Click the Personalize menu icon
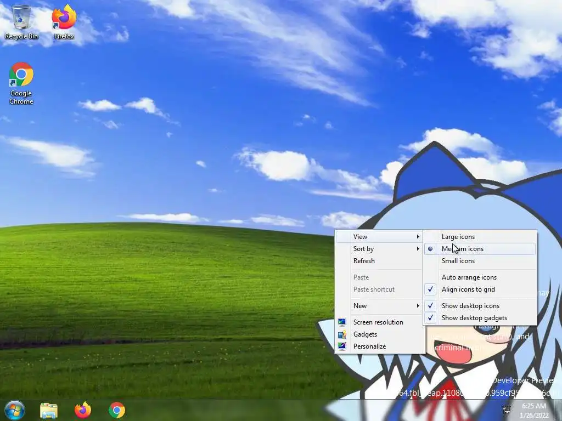Image resolution: width=562 pixels, height=421 pixels. [342, 346]
